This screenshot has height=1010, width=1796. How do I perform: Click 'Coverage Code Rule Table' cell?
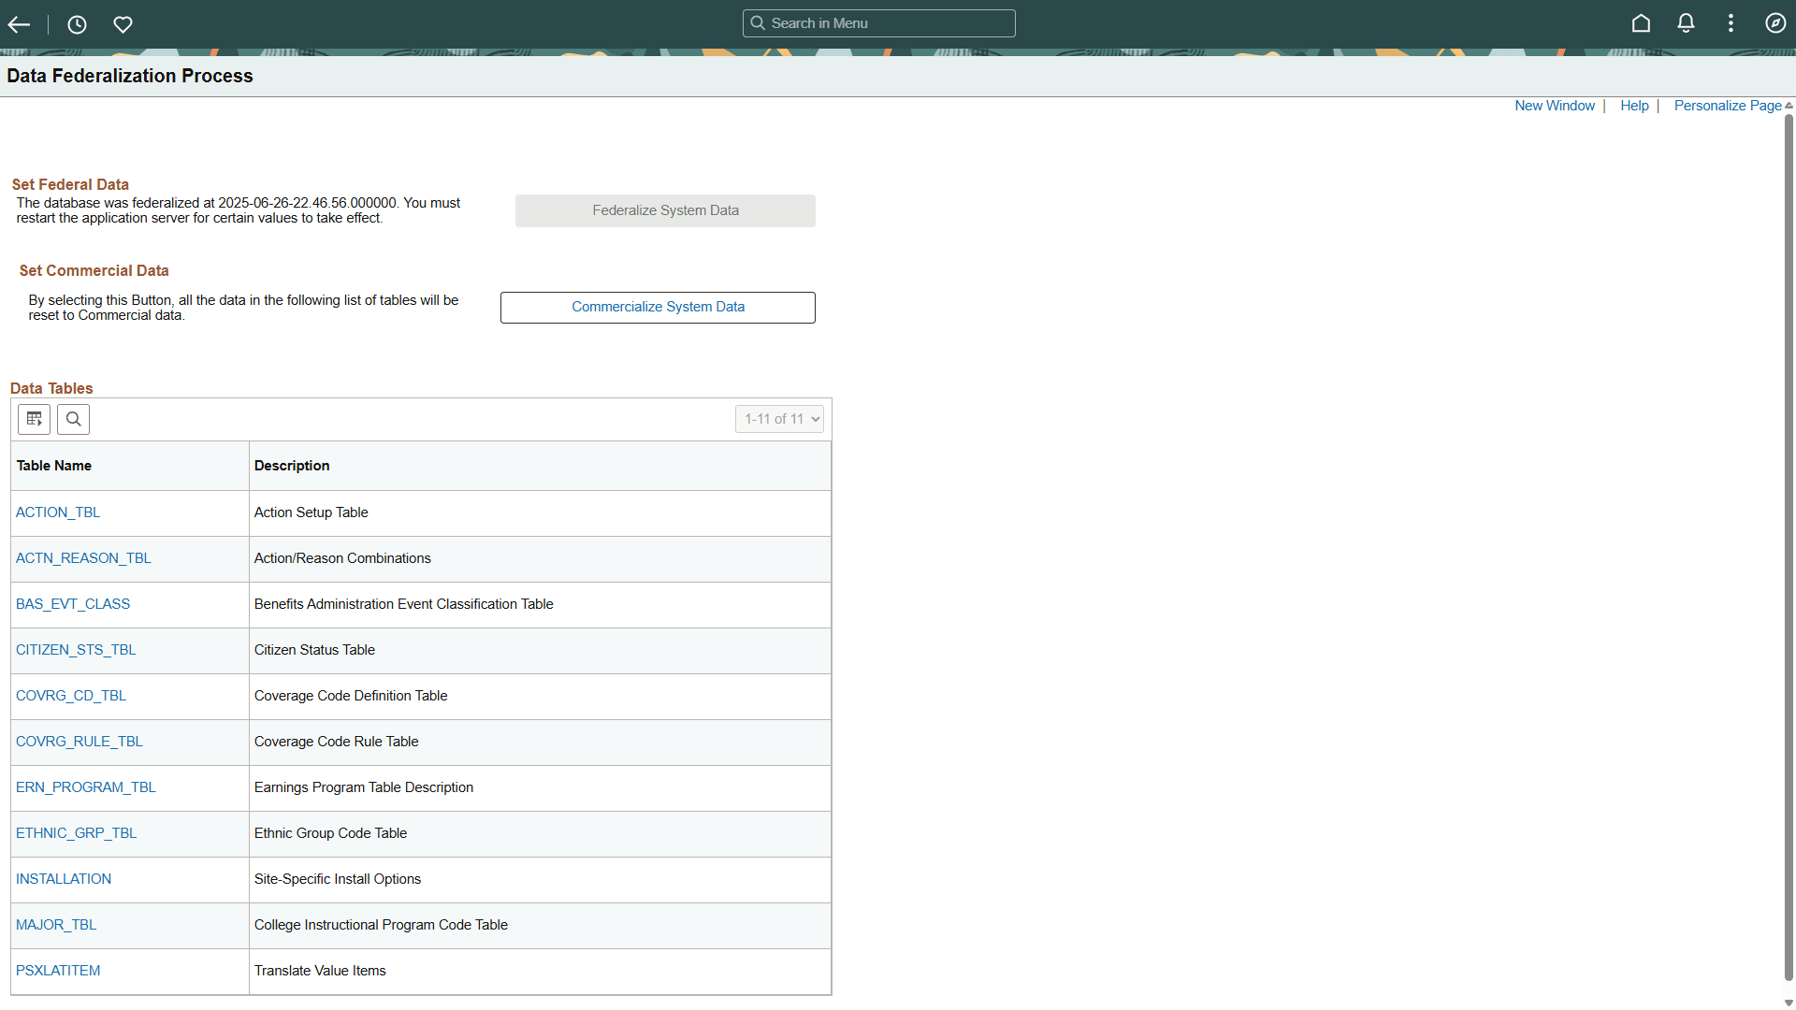540,743
